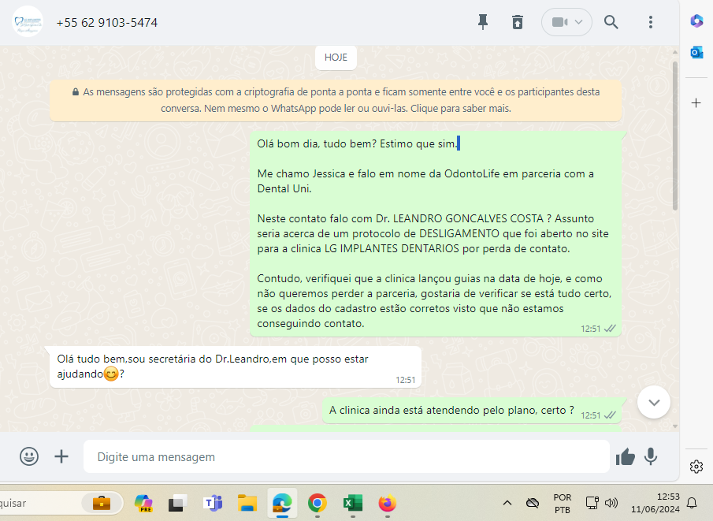Open the three-dot chat menu

coord(651,22)
